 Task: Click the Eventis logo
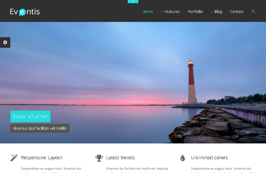tap(25, 12)
